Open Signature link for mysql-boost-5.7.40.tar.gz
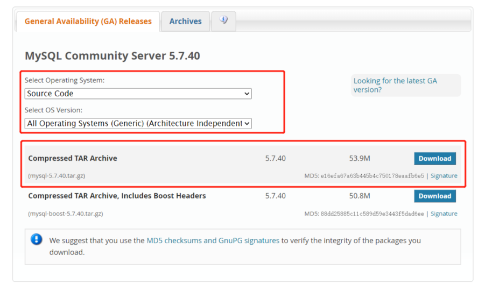Viewport: 485px width, 291px height. [444, 214]
